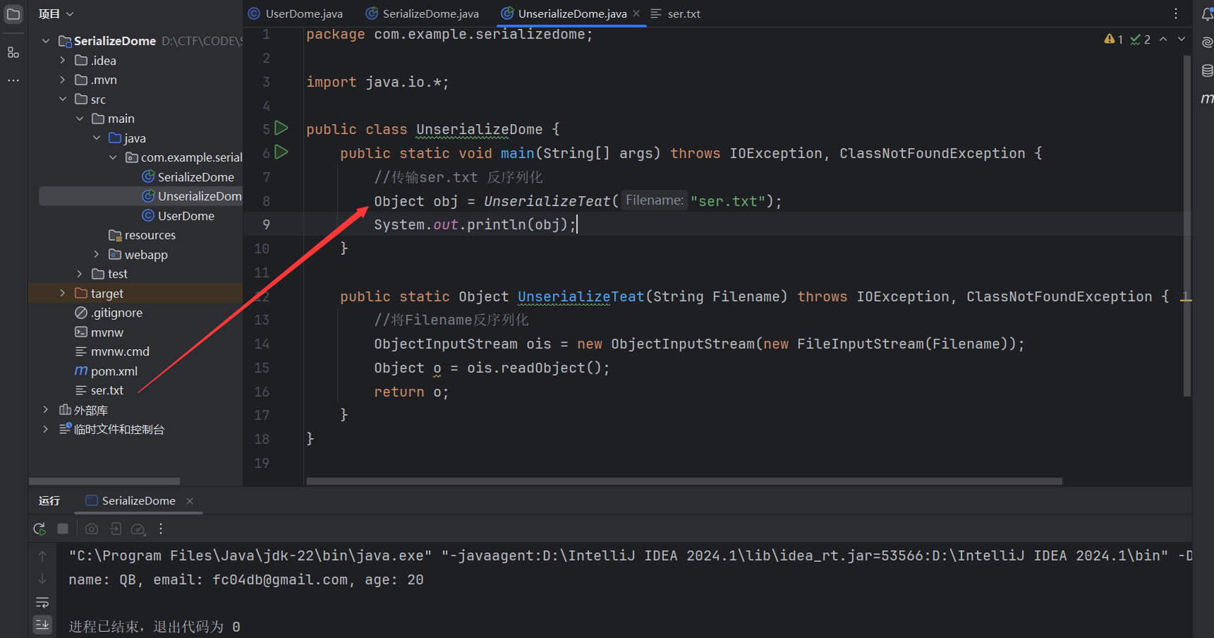1214x638 pixels.
Task: Close the UnserializeDome.java tab
Action: (x=636, y=14)
